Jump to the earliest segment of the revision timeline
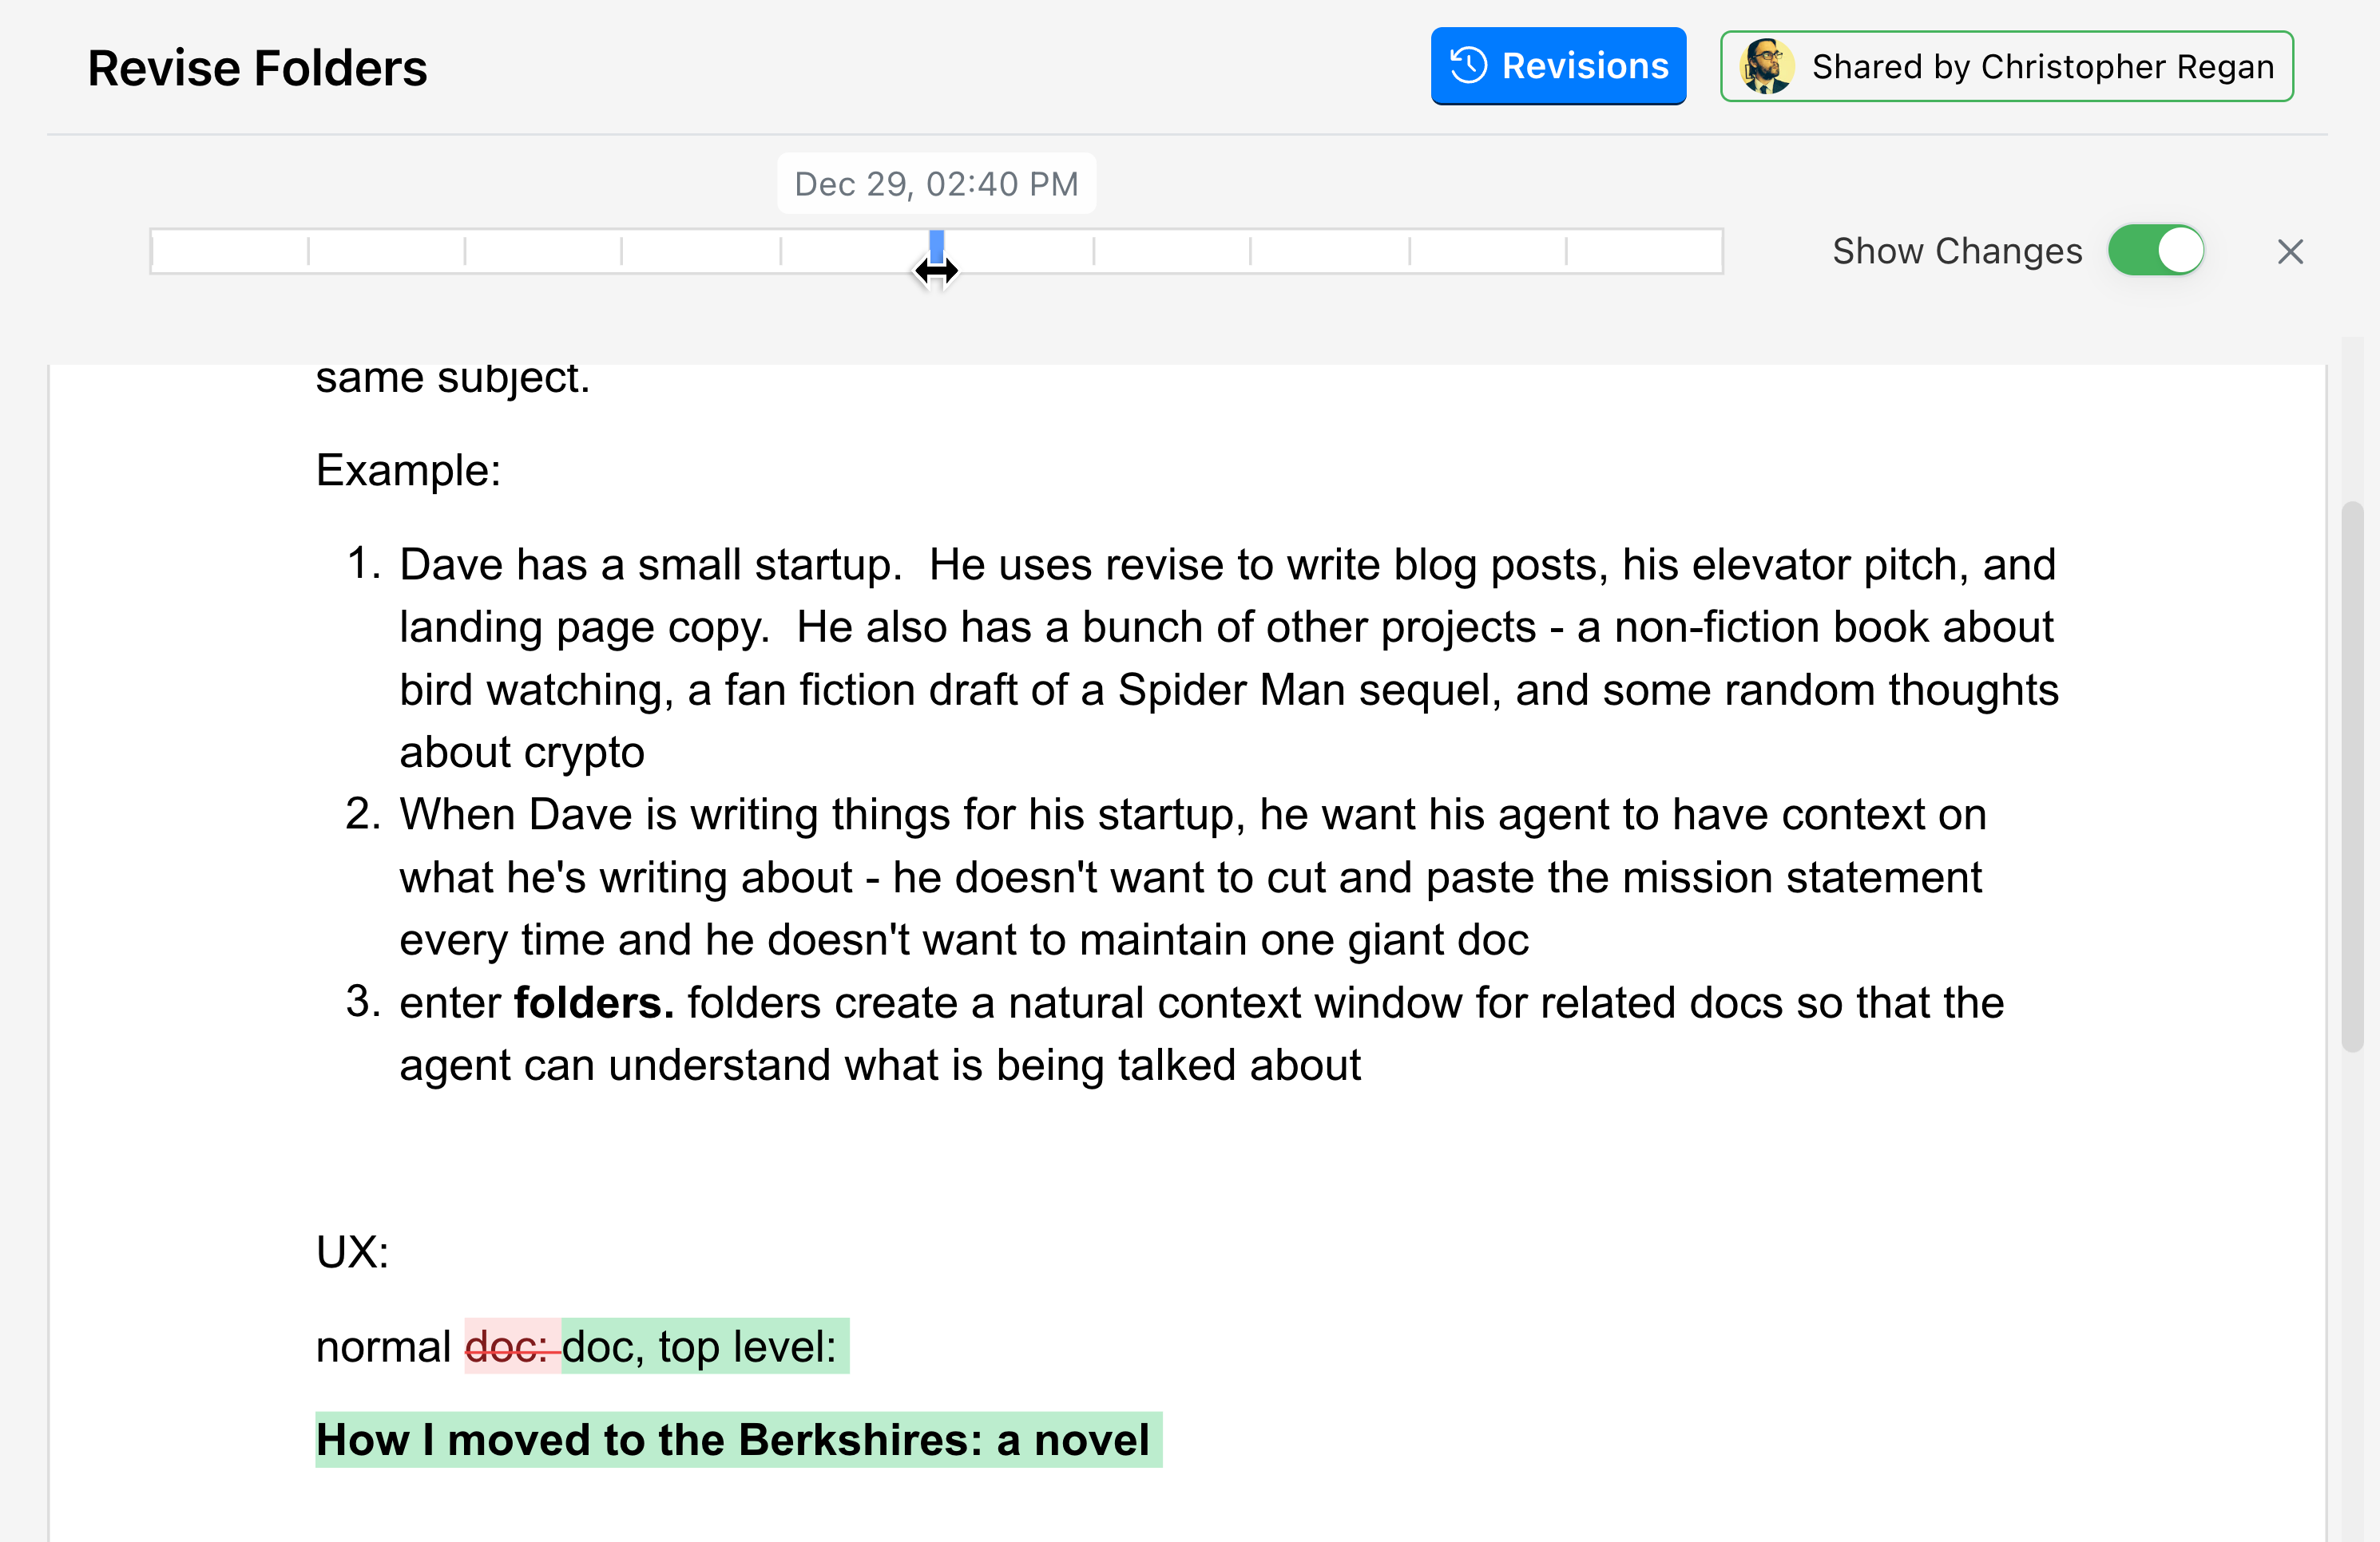The height and width of the screenshot is (1542, 2380). tap(230, 252)
